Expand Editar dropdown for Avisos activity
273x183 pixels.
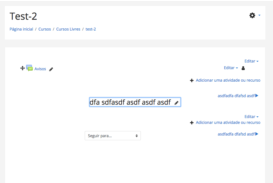pos(231,68)
